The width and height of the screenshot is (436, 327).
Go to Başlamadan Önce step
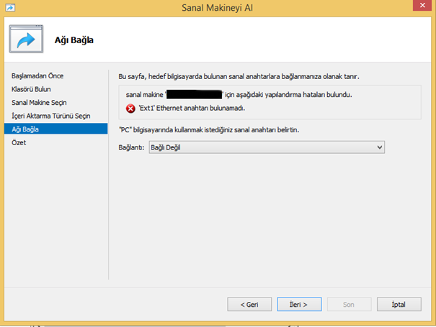click(37, 75)
